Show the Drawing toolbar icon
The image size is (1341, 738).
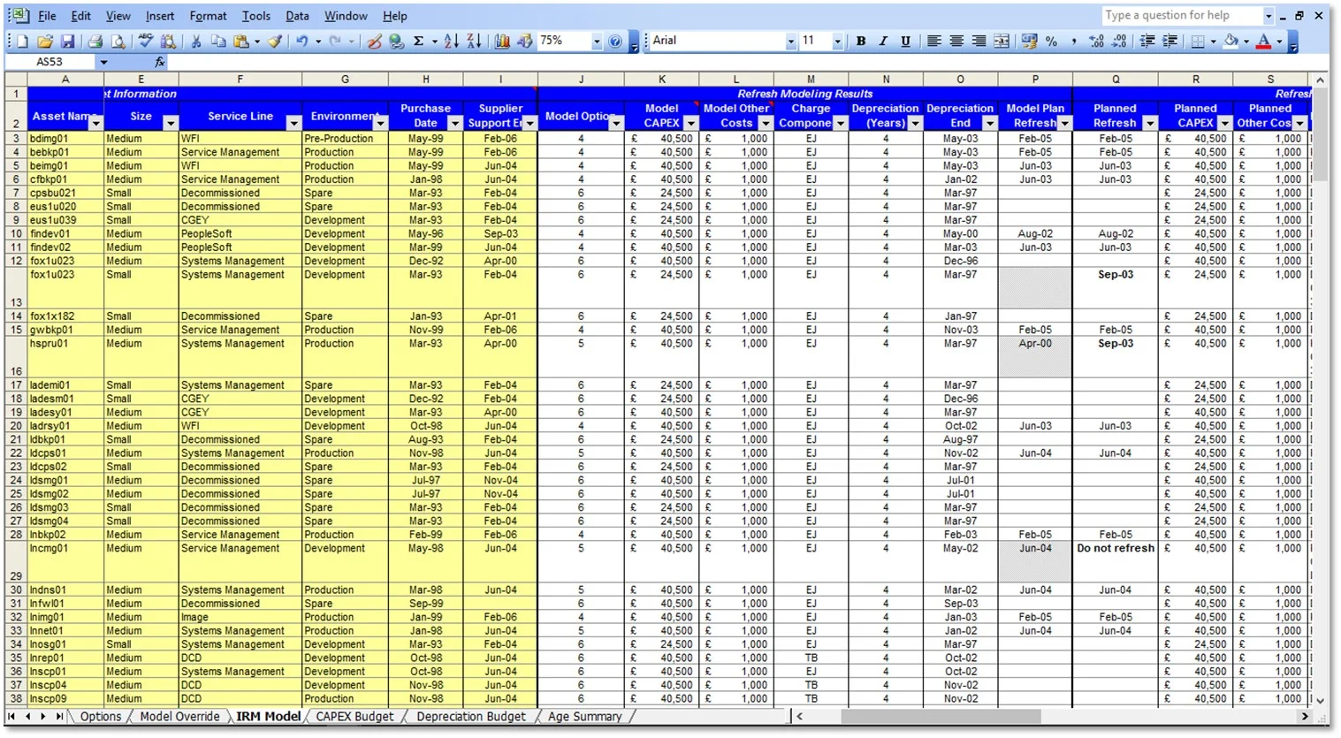tap(525, 41)
